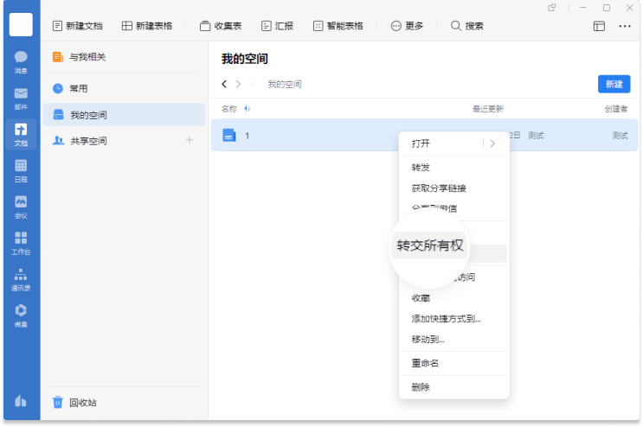The height and width of the screenshot is (427, 643).
Task: Open the 邮件 mail sidebar icon
Action: pyautogui.click(x=21, y=97)
